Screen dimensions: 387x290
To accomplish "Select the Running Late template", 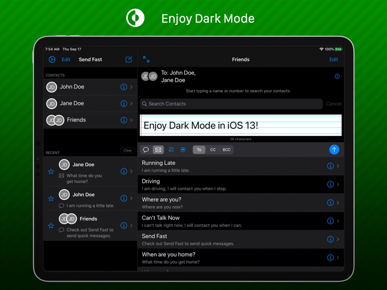I will (240, 166).
